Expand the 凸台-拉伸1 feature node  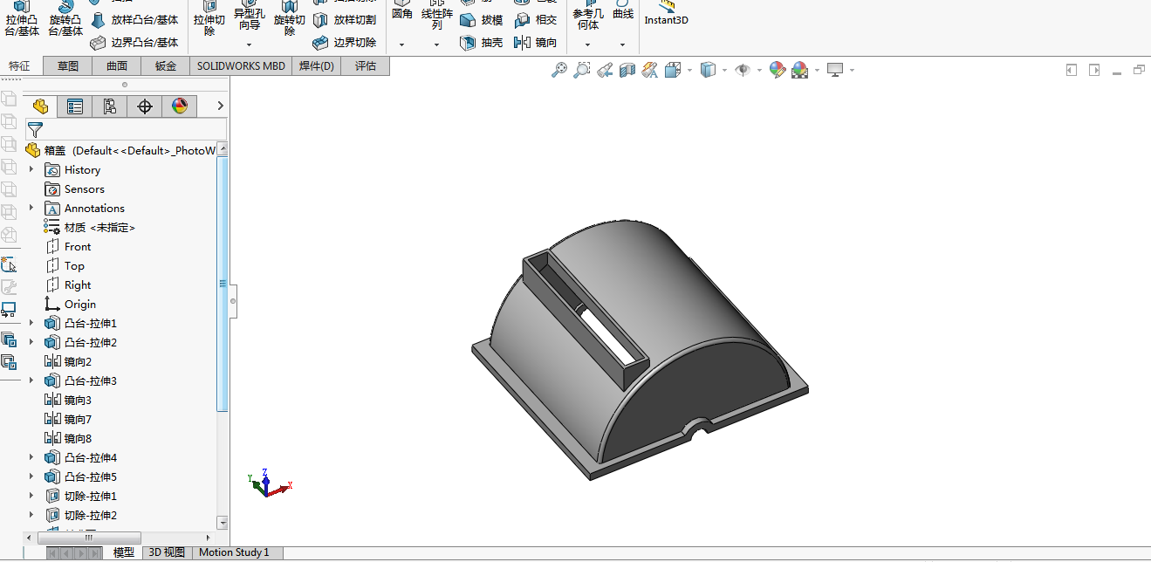click(31, 323)
